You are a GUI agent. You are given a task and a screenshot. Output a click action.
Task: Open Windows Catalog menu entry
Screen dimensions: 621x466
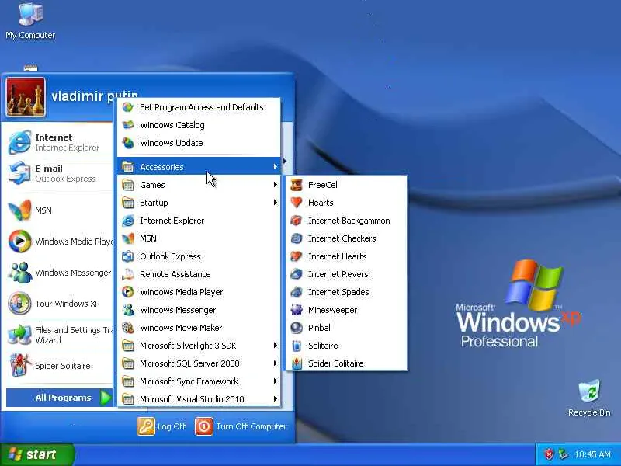coord(199,125)
